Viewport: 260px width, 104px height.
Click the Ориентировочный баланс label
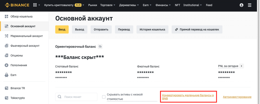tap(76, 47)
